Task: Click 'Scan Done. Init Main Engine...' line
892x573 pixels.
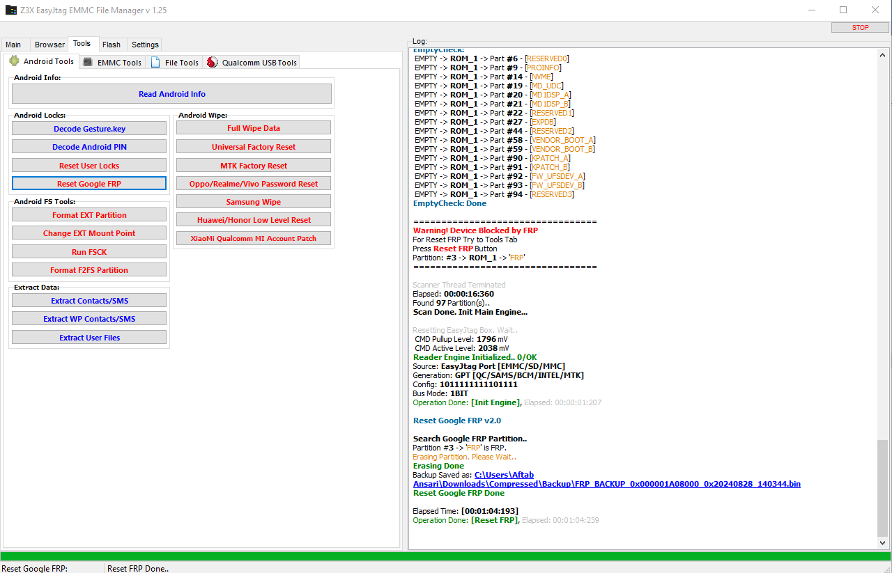Action: click(470, 312)
